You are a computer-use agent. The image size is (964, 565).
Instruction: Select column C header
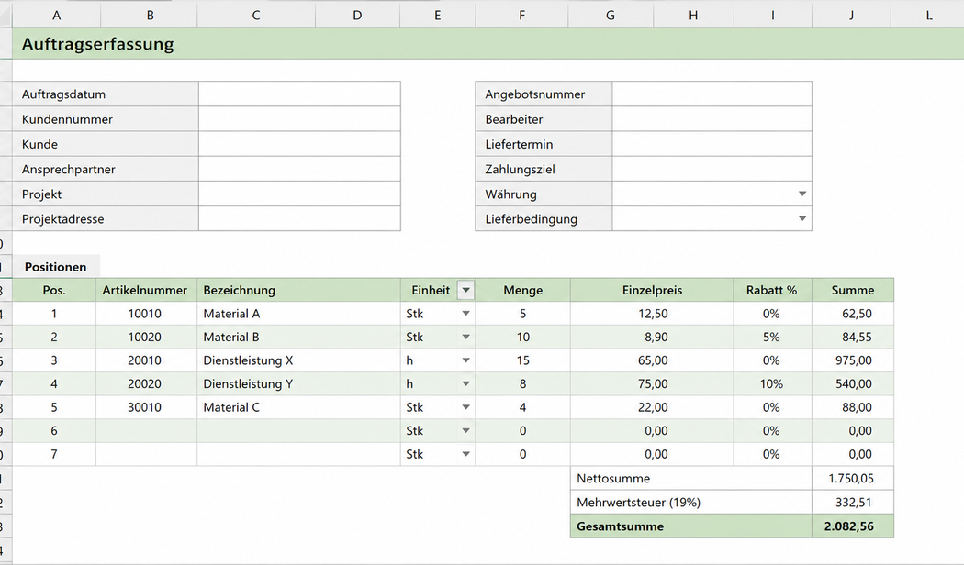256,16
